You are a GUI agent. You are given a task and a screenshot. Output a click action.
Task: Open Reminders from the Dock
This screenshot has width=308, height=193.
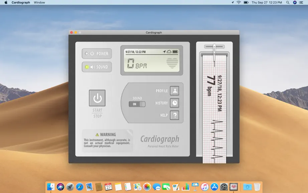128,187
